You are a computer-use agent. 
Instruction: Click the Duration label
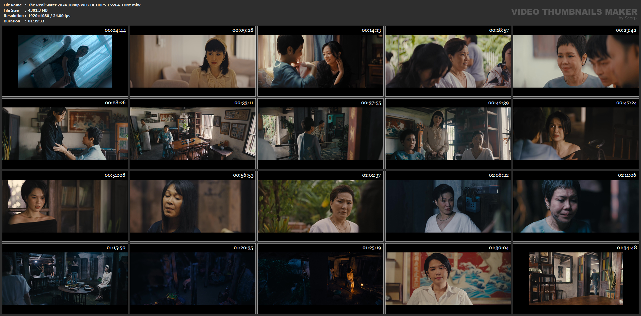pyautogui.click(x=12, y=21)
